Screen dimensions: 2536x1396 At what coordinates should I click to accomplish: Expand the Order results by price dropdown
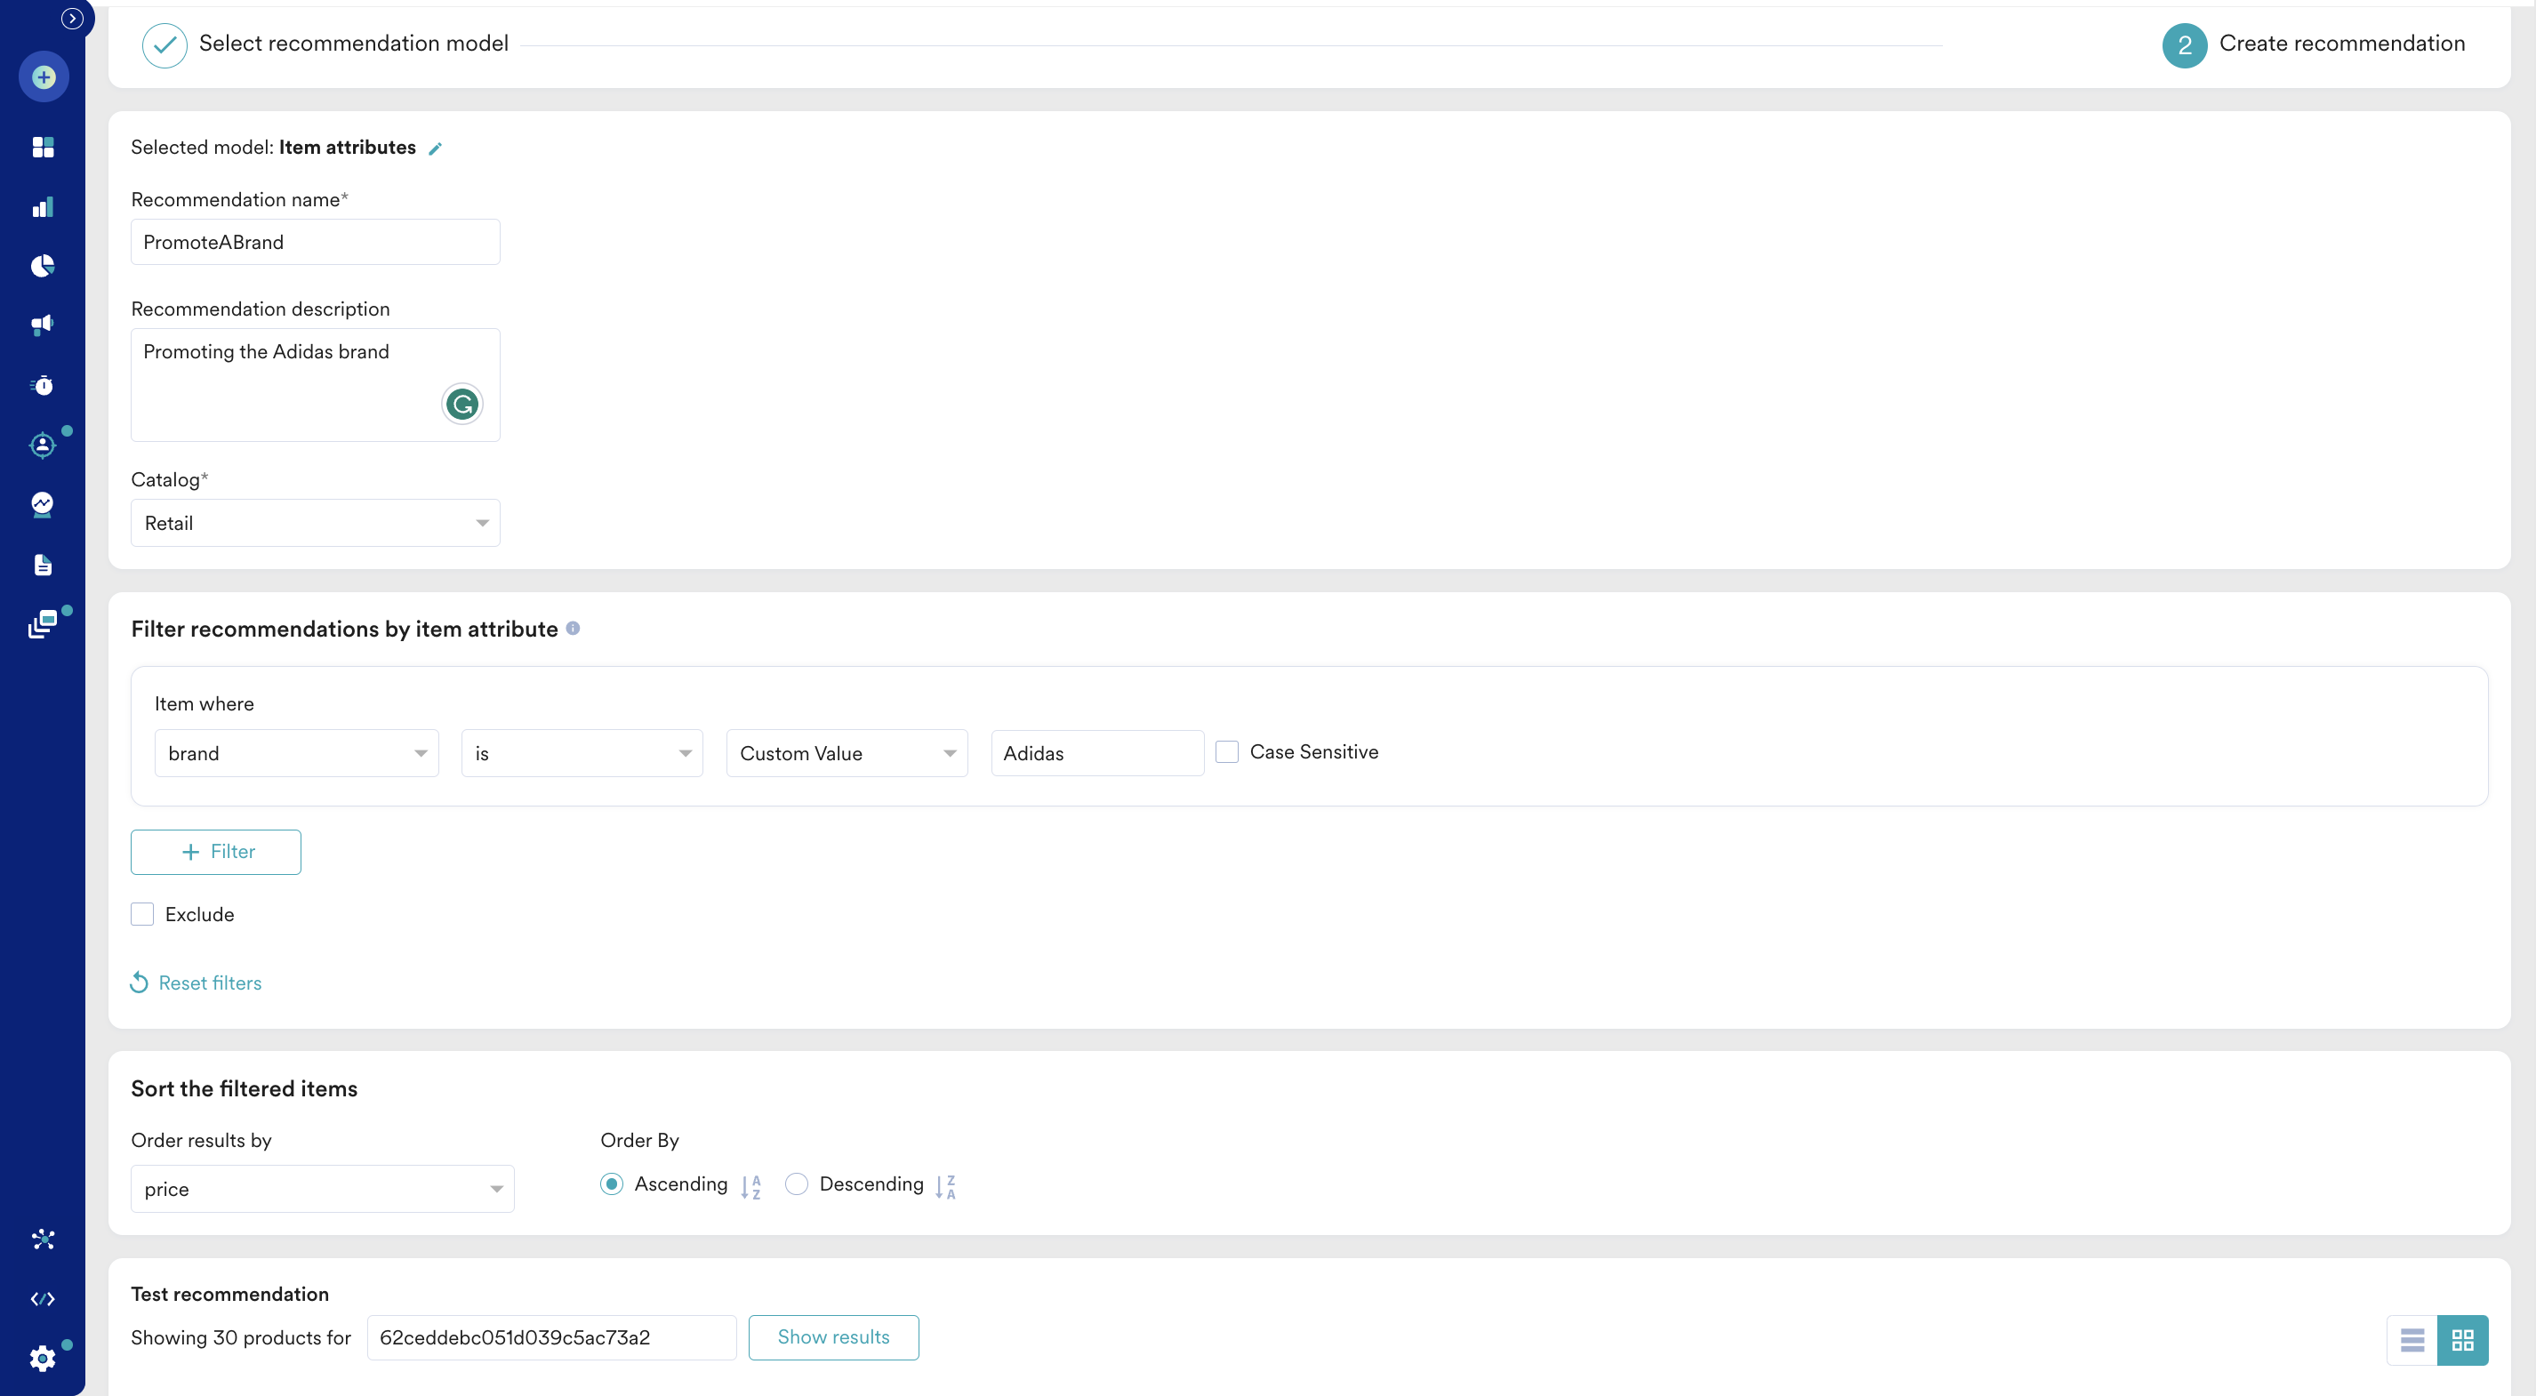322,1189
